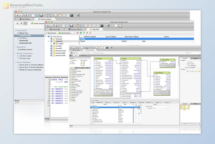Pick the blue color swatch under Control

click(x=193, y=71)
